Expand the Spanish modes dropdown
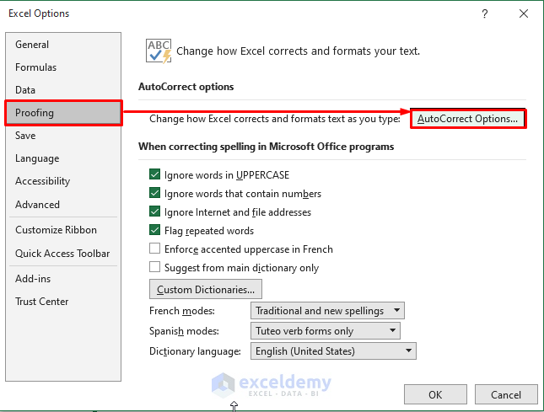This screenshot has width=544, height=412. (x=326, y=331)
